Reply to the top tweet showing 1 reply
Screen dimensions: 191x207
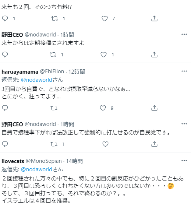click(5, 18)
